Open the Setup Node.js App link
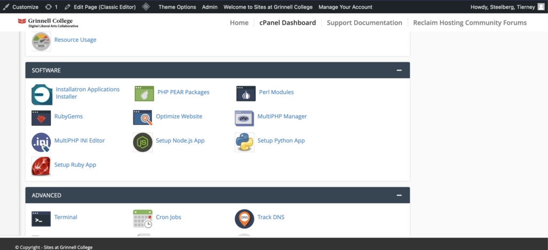The image size is (548, 250). coord(180,140)
